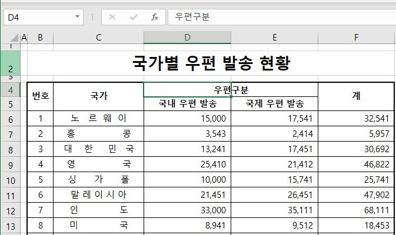Click cell with value 21,451
This screenshot has width=396, height=235.
point(187,195)
